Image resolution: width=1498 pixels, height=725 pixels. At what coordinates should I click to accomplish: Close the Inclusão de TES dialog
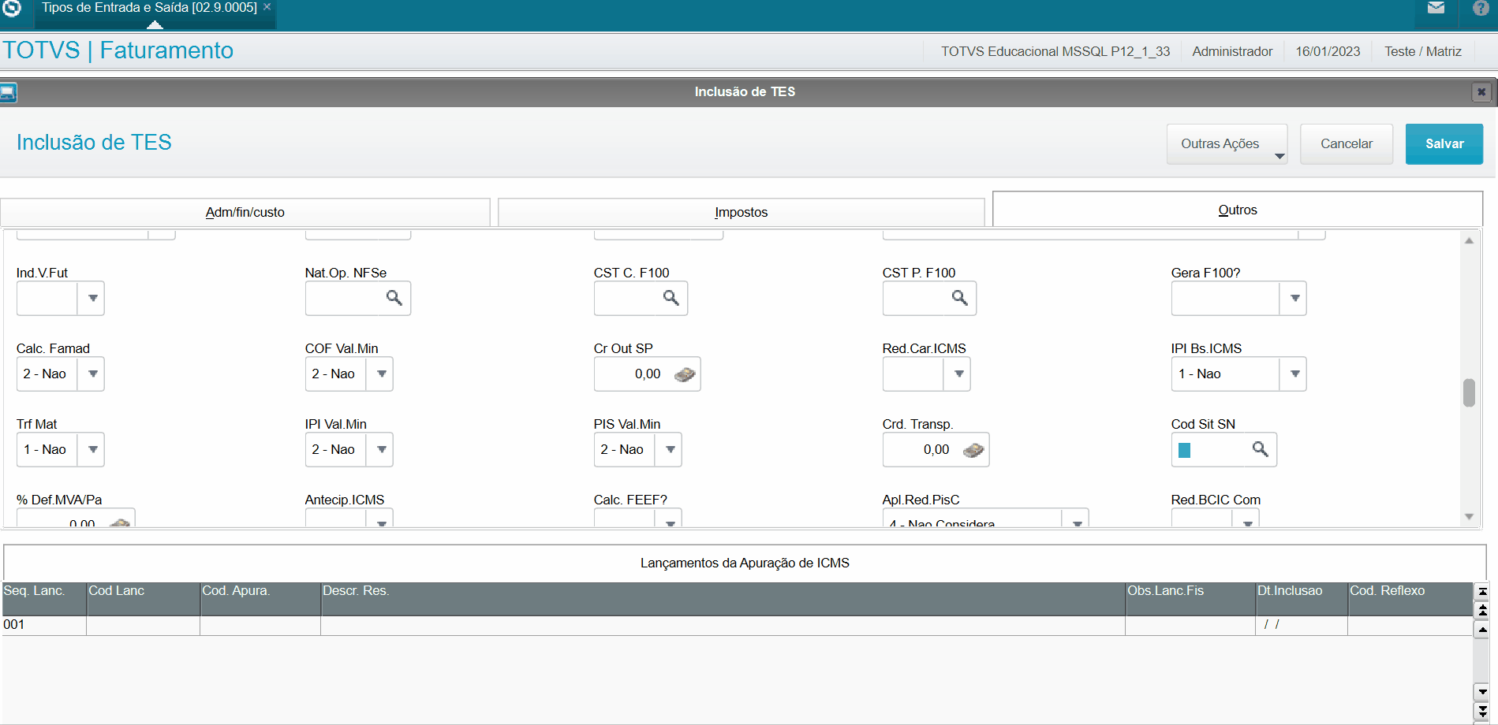[1481, 92]
